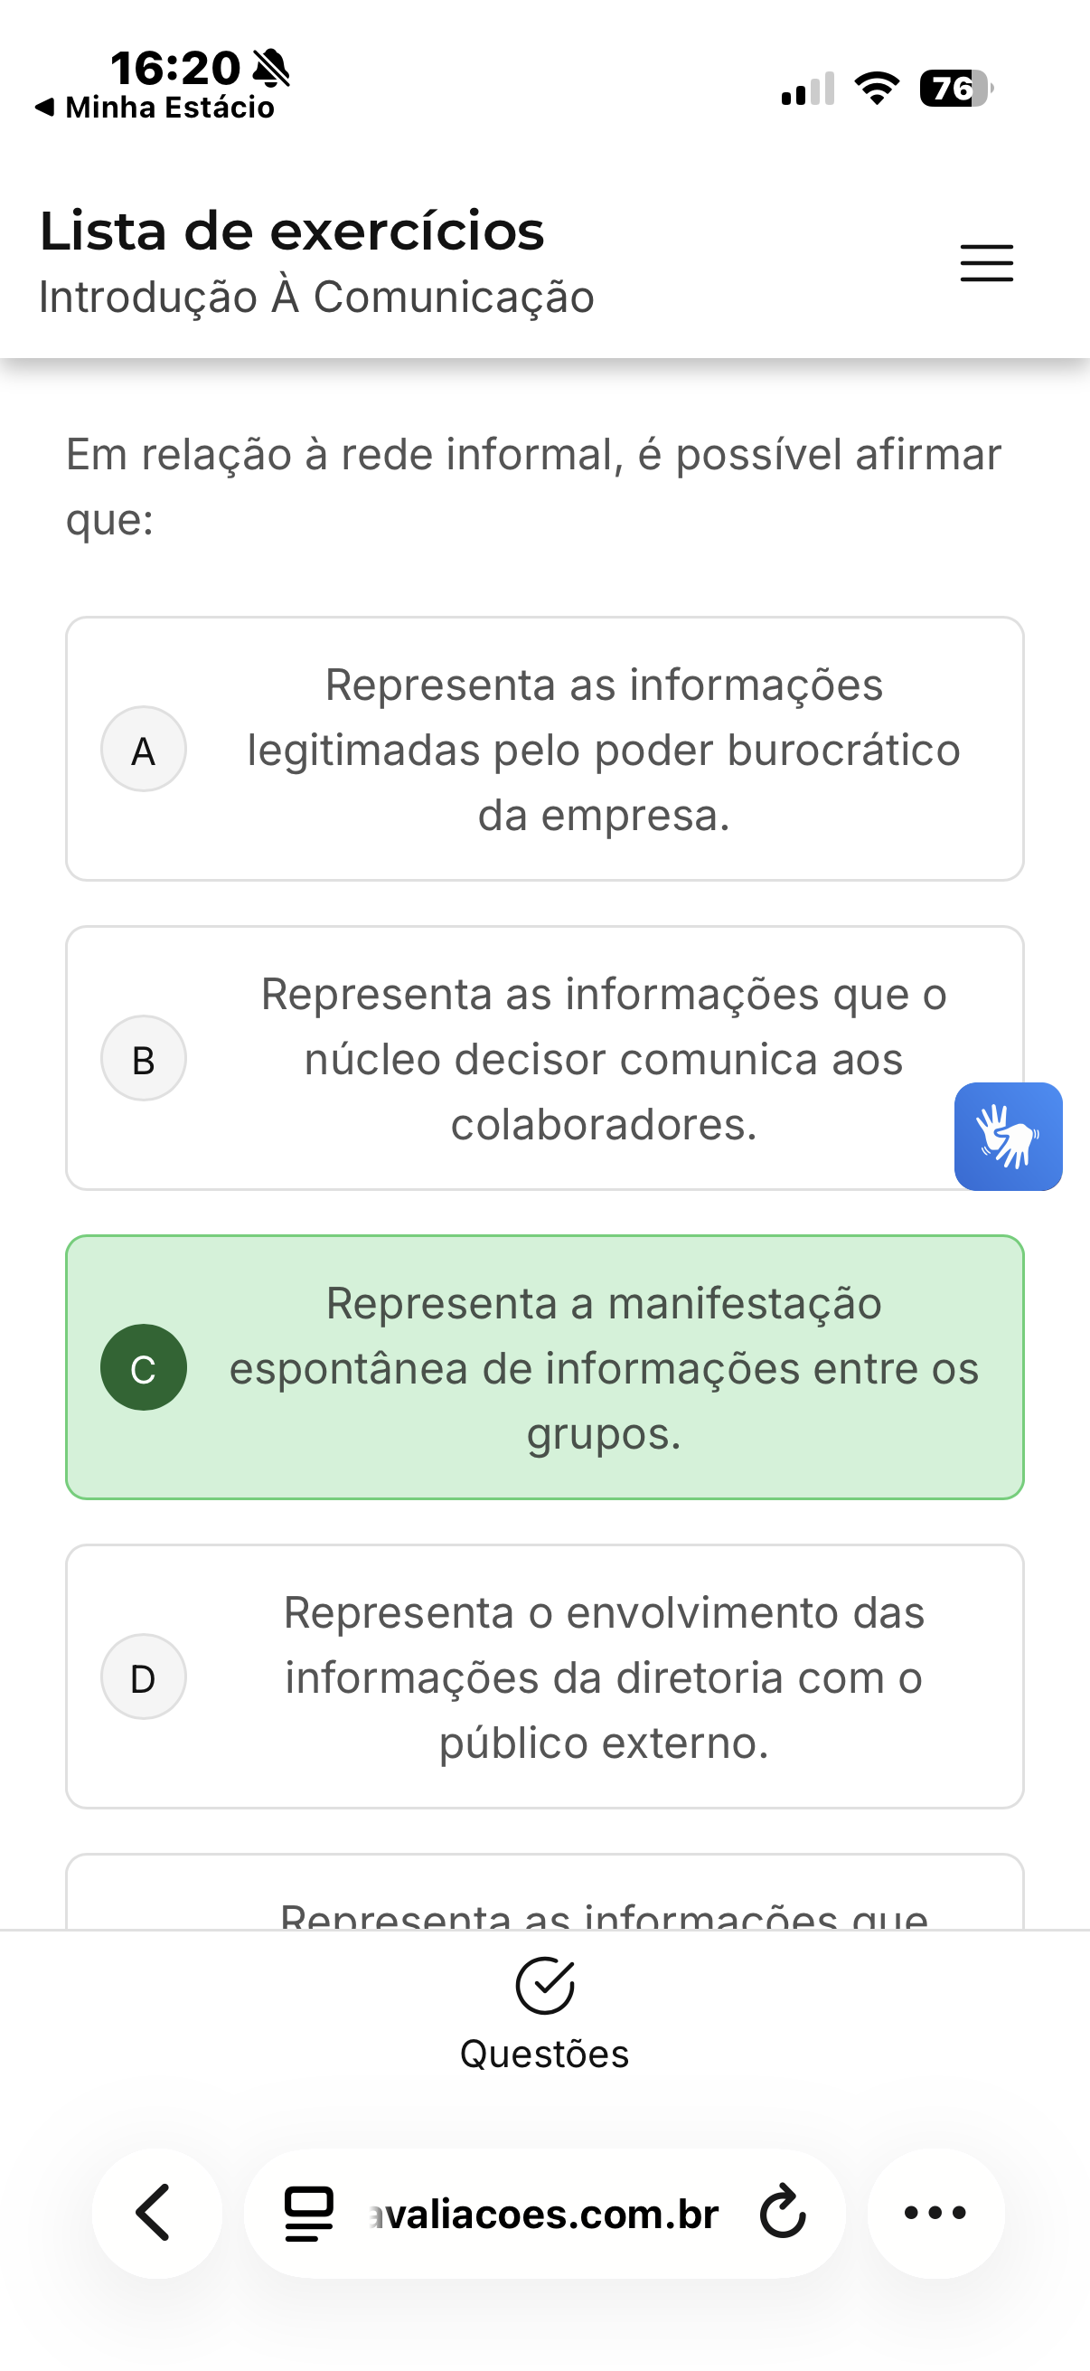1090x2371 pixels.
Task: Tap the Lista de exercícios title
Action: pyautogui.click(x=293, y=230)
